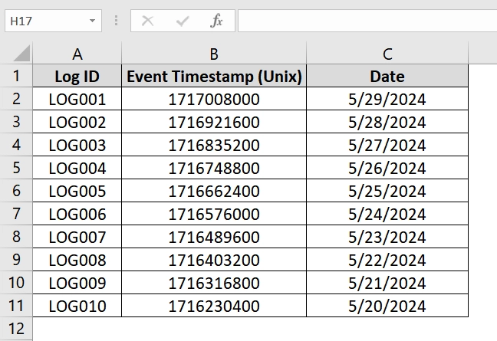Viewport: 497px width, 341px height.
Task: Select cell containing LOG007
Action: coord(77,237)
